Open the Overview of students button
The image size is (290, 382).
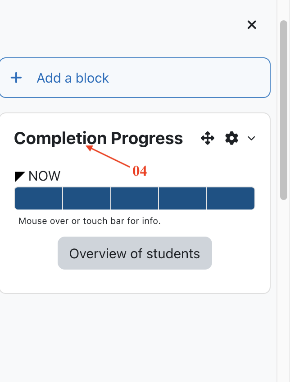click(x=135, y=253)
